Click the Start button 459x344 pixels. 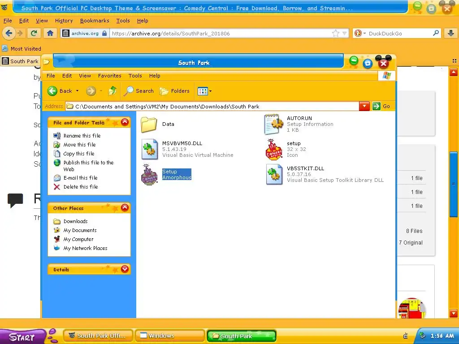pyautogui.click(x=22, y=337)
